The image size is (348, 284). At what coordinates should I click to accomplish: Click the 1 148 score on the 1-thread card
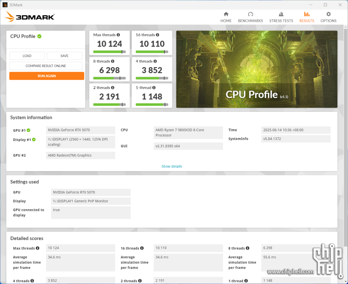click(x=152, y=97)
